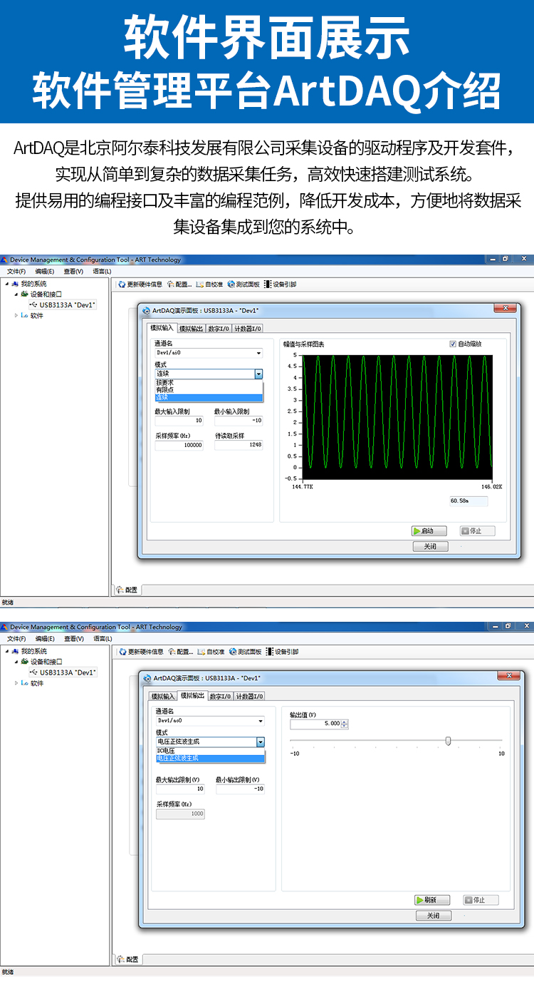Image resolution: width=534 pixels, height=984 pixels.
Task: Open 数字I/O tab in lower dialog
Action: [x=219, y=696]
